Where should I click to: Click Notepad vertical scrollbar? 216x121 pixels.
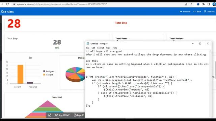coord(210,84)
